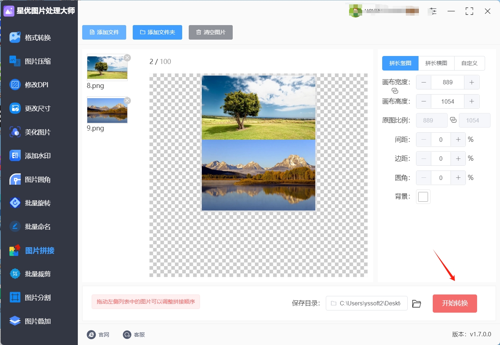Decrease 画布高度 canvas height
This screenshot has height=345, width=500.
click(x=424, y=101)
